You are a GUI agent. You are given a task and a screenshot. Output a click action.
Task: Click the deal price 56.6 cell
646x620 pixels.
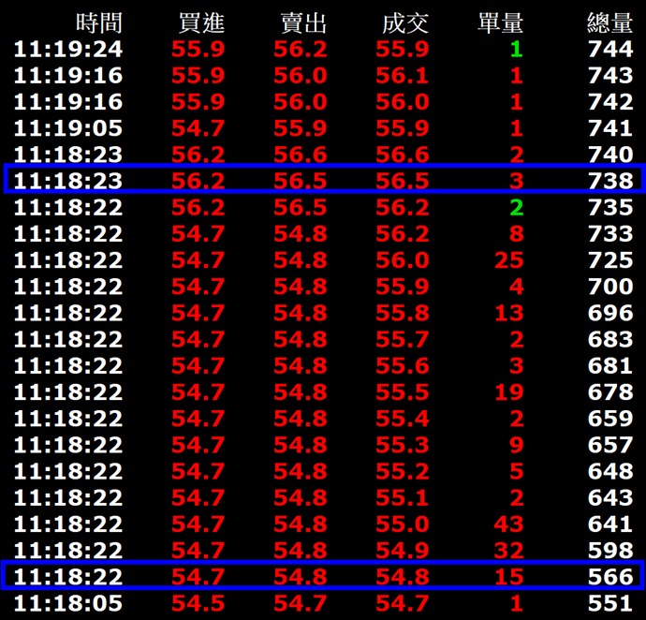[403, 155]
